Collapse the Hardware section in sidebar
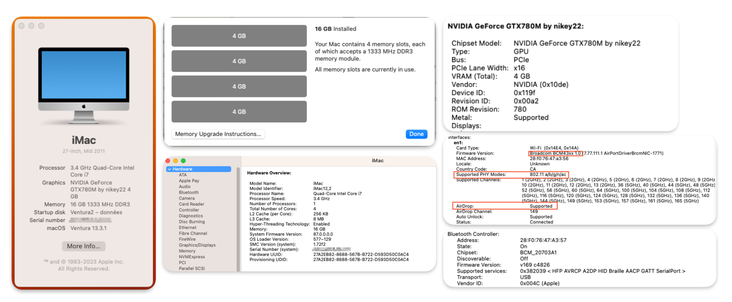The height and width of the screenshot is (302, 732). [169, 169]
